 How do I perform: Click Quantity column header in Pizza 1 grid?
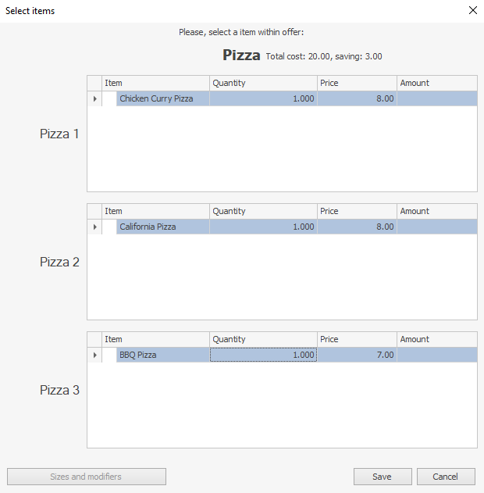pyautogui.click(x=263, y=83)
